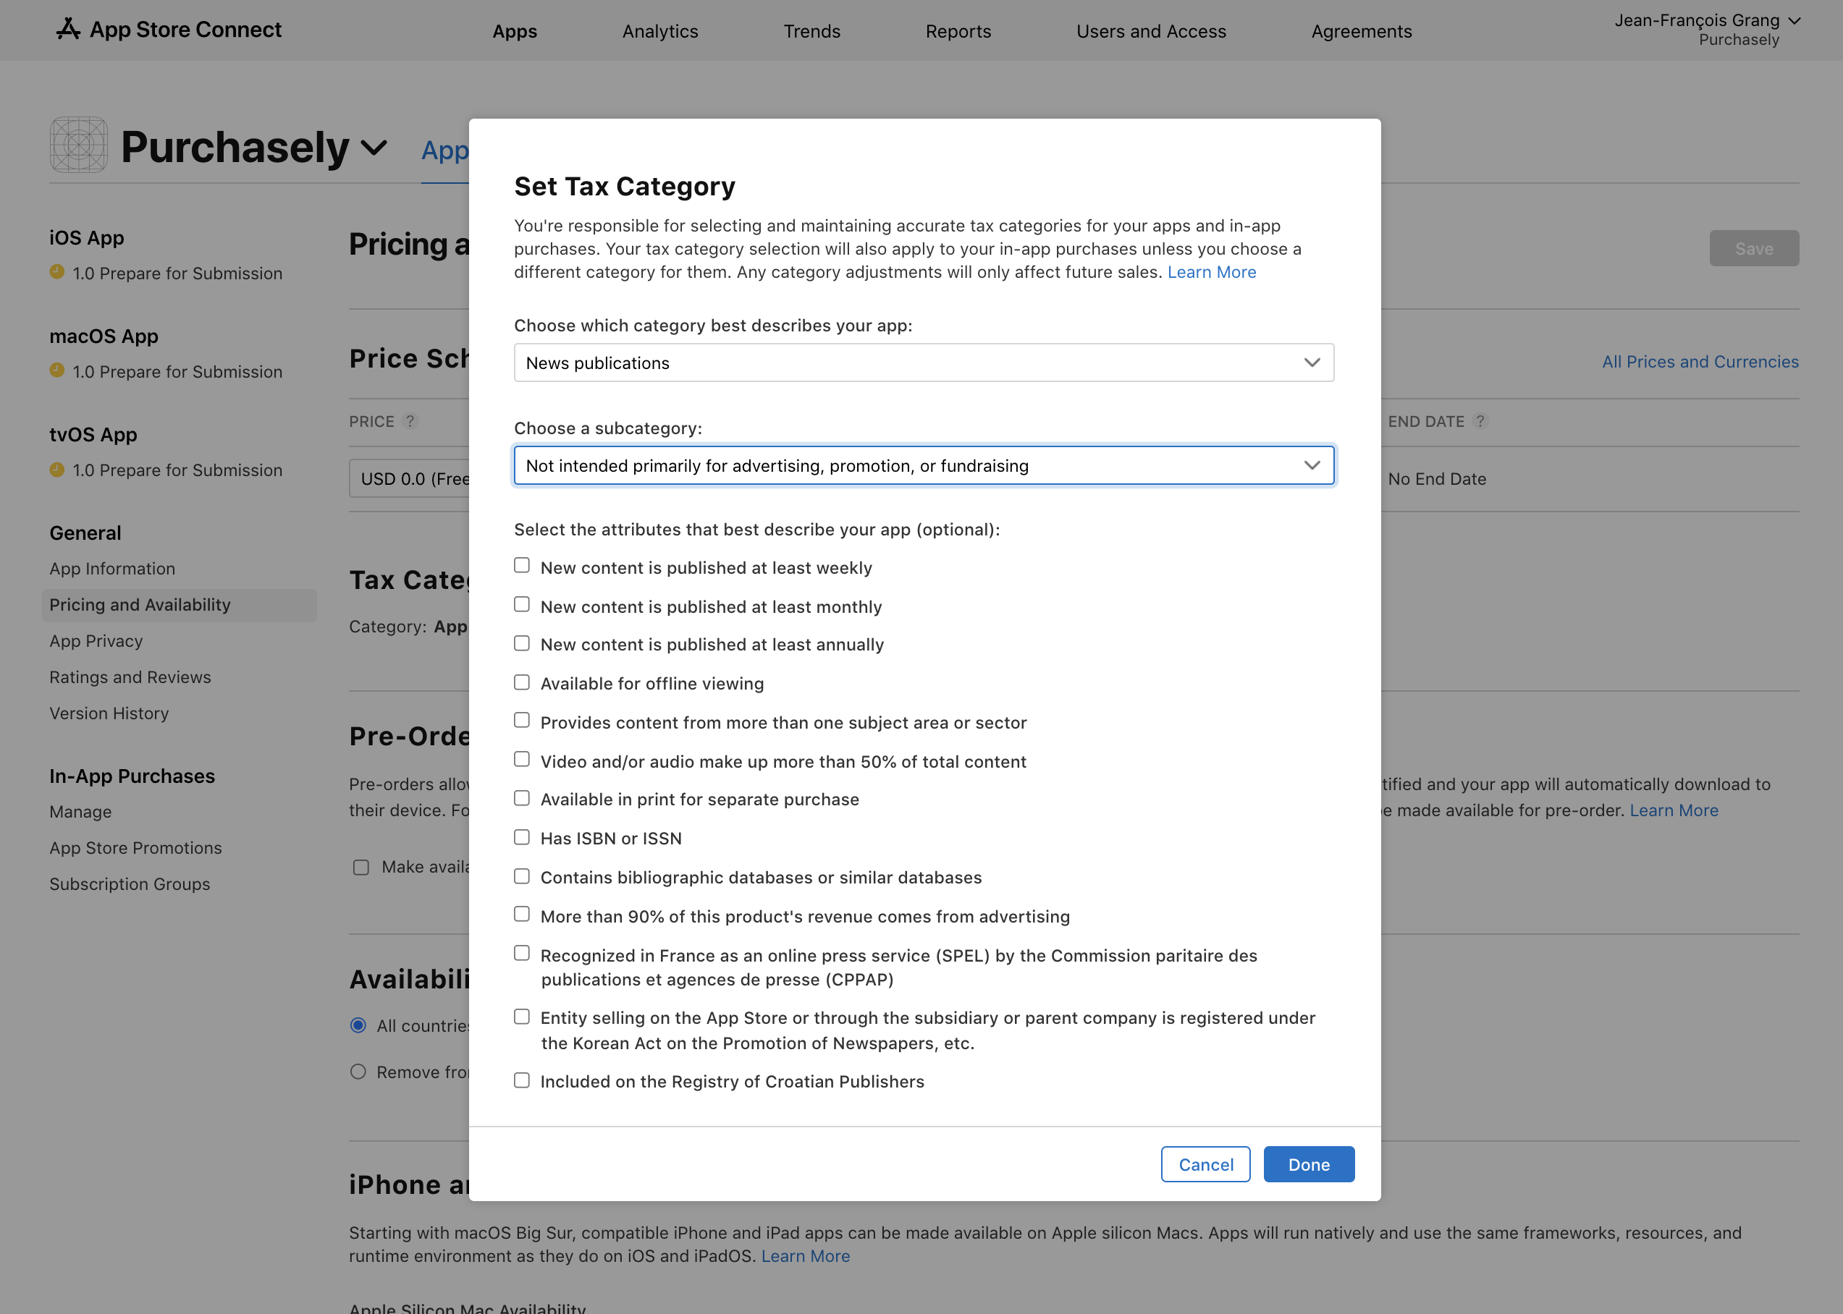Open App Store Promotions in sidebar

click(136, 848)
